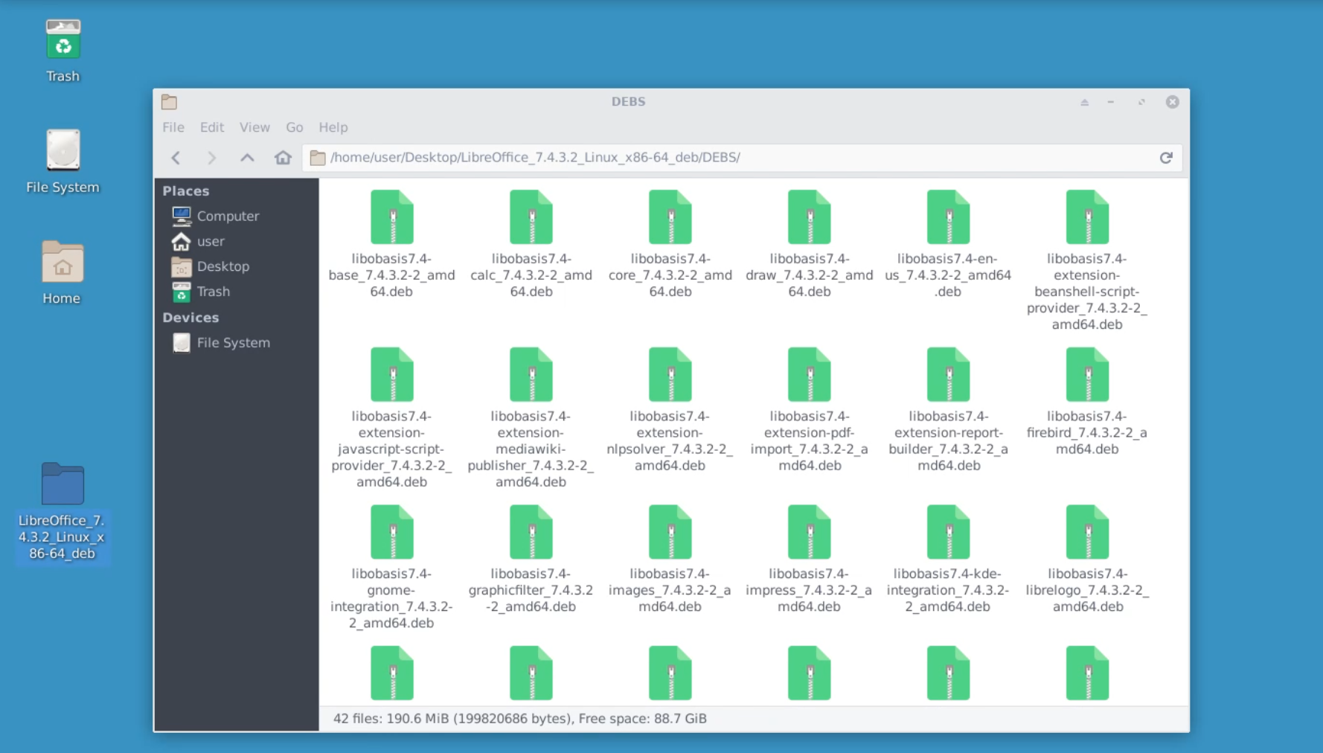Select libobasis7.4-graphicfilter deb file icon
The image size is (1323, 753).
(x=531, y=533)
